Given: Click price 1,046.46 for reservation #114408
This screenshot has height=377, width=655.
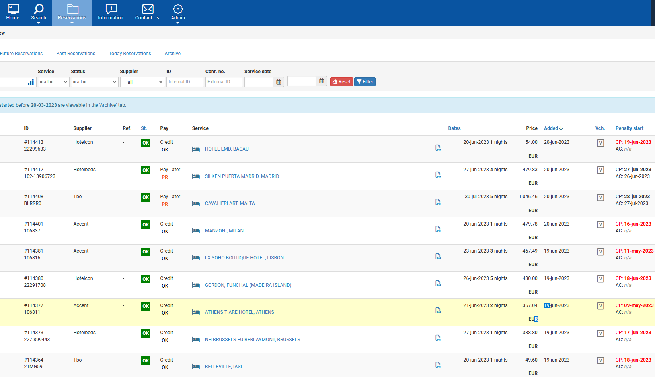Looking at the screenshot, I should [528, 197].
